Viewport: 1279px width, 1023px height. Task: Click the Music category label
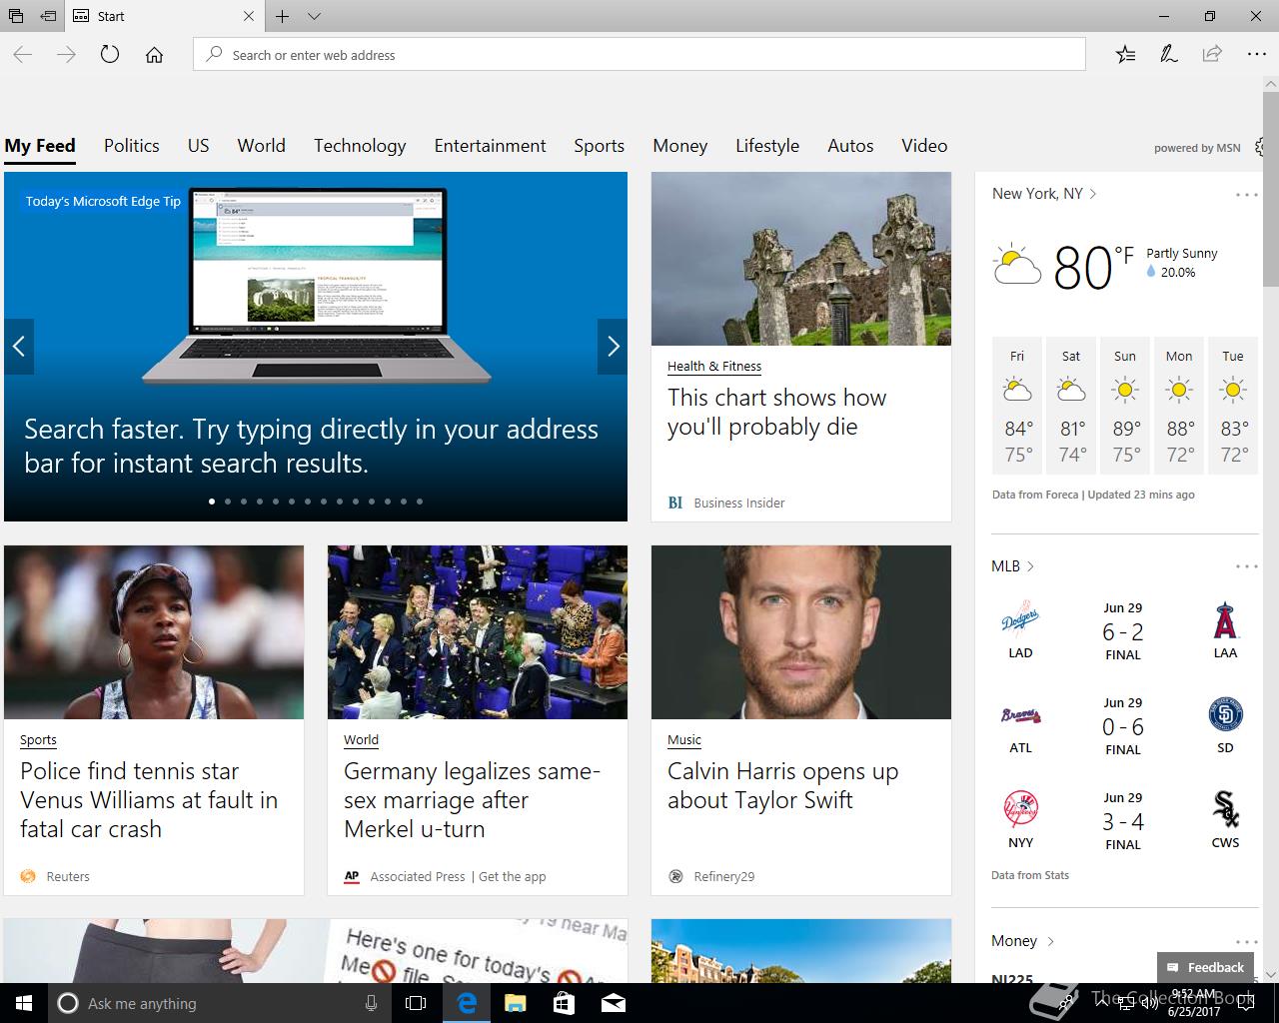click(x=684, y=740)
